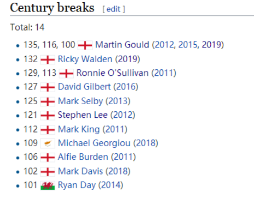Open the Martin Gould player link
This screenshot has height=197, width=254.
tap(122, 45)
